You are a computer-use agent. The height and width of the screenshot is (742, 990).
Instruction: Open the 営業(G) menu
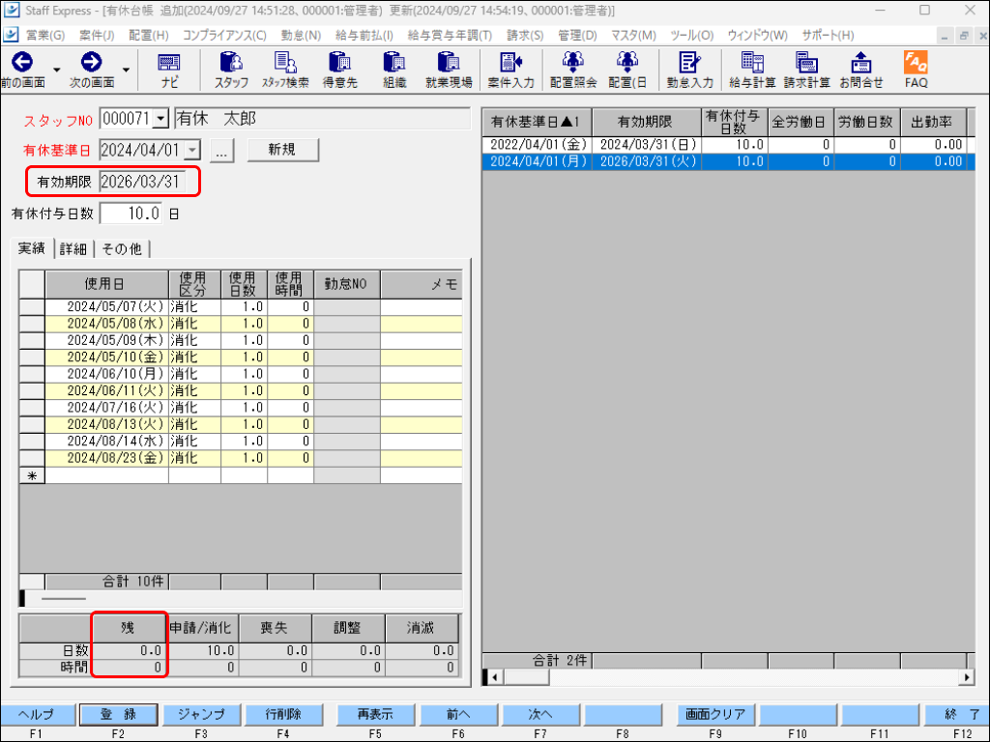tap(44, 36)
